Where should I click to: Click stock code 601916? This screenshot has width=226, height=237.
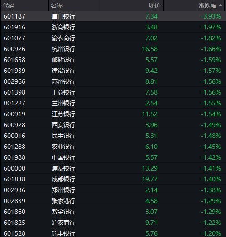[x=14, y=27]
